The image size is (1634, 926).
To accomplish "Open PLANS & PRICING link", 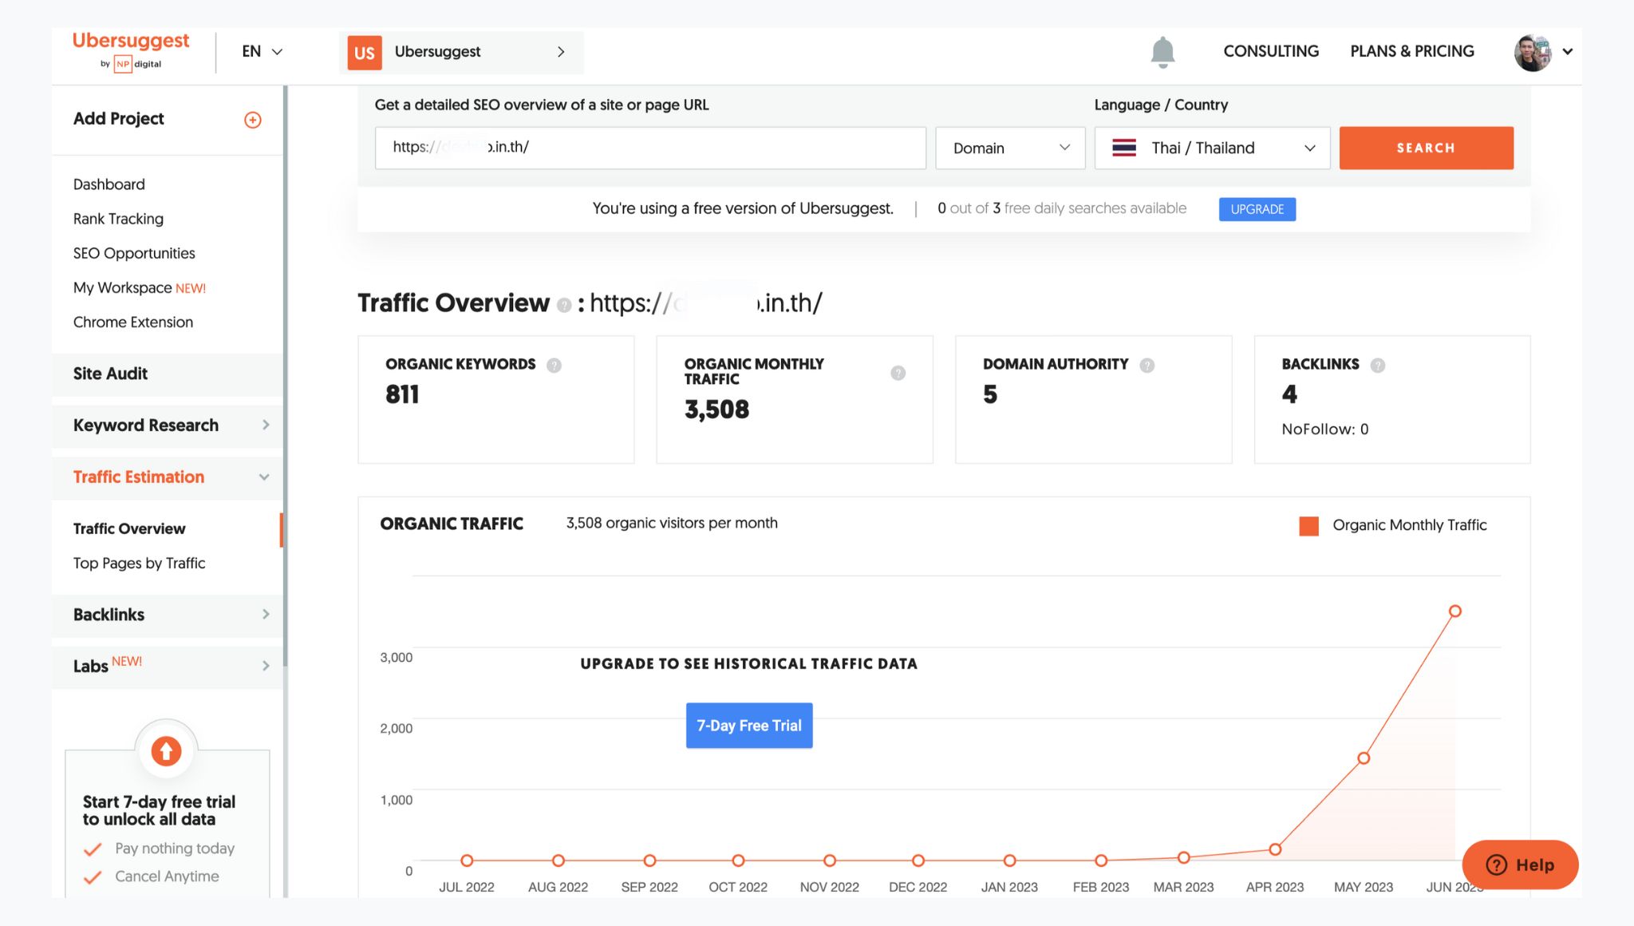I will 1412,51.
